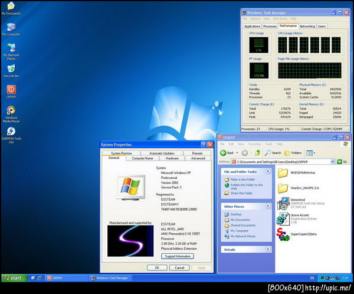Open the Automatic Updates tab in System Properties

click(x=162, y=153)
